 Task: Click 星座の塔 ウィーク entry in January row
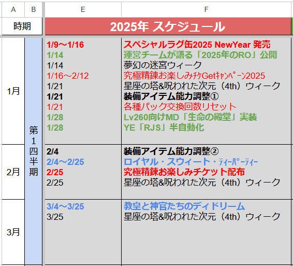pos(202,86)
